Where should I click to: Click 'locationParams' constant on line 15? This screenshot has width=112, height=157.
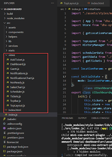(92, 69)
